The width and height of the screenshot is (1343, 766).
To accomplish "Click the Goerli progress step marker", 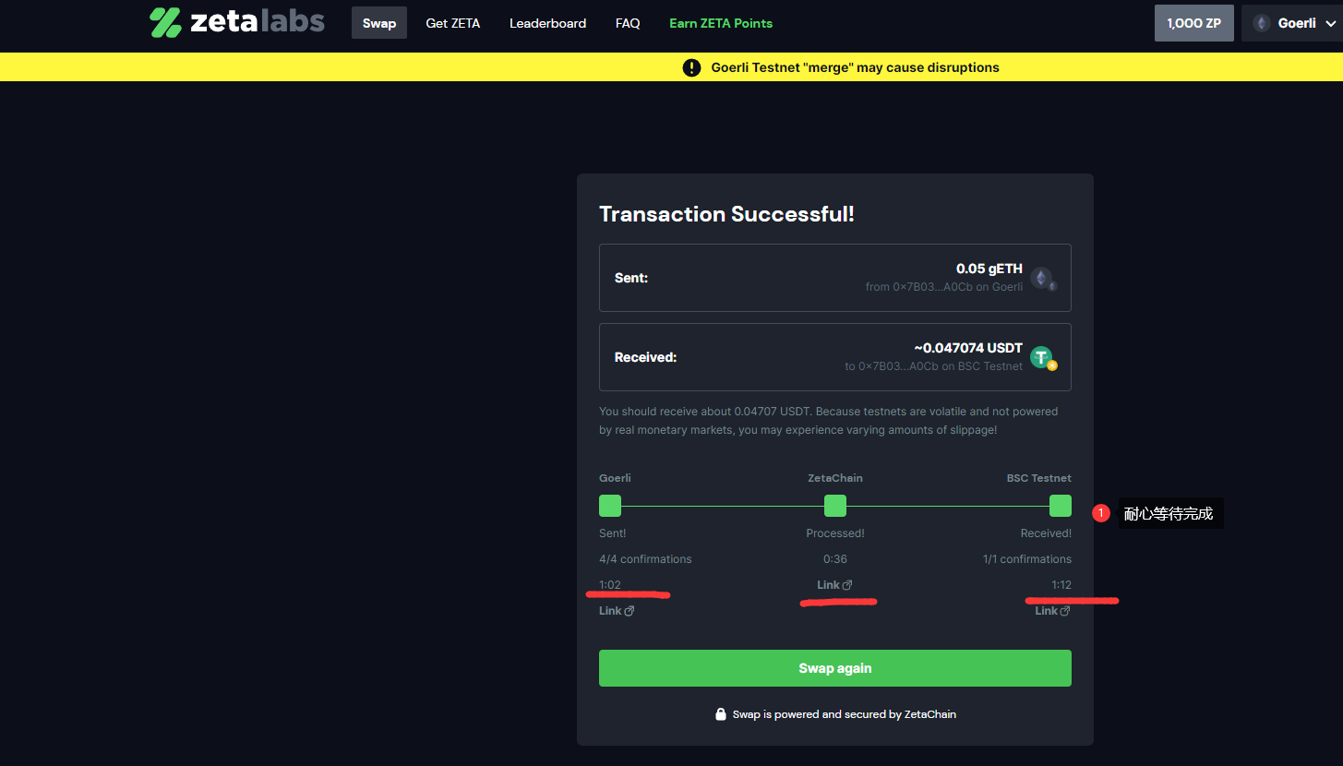I will coord(610,506).
